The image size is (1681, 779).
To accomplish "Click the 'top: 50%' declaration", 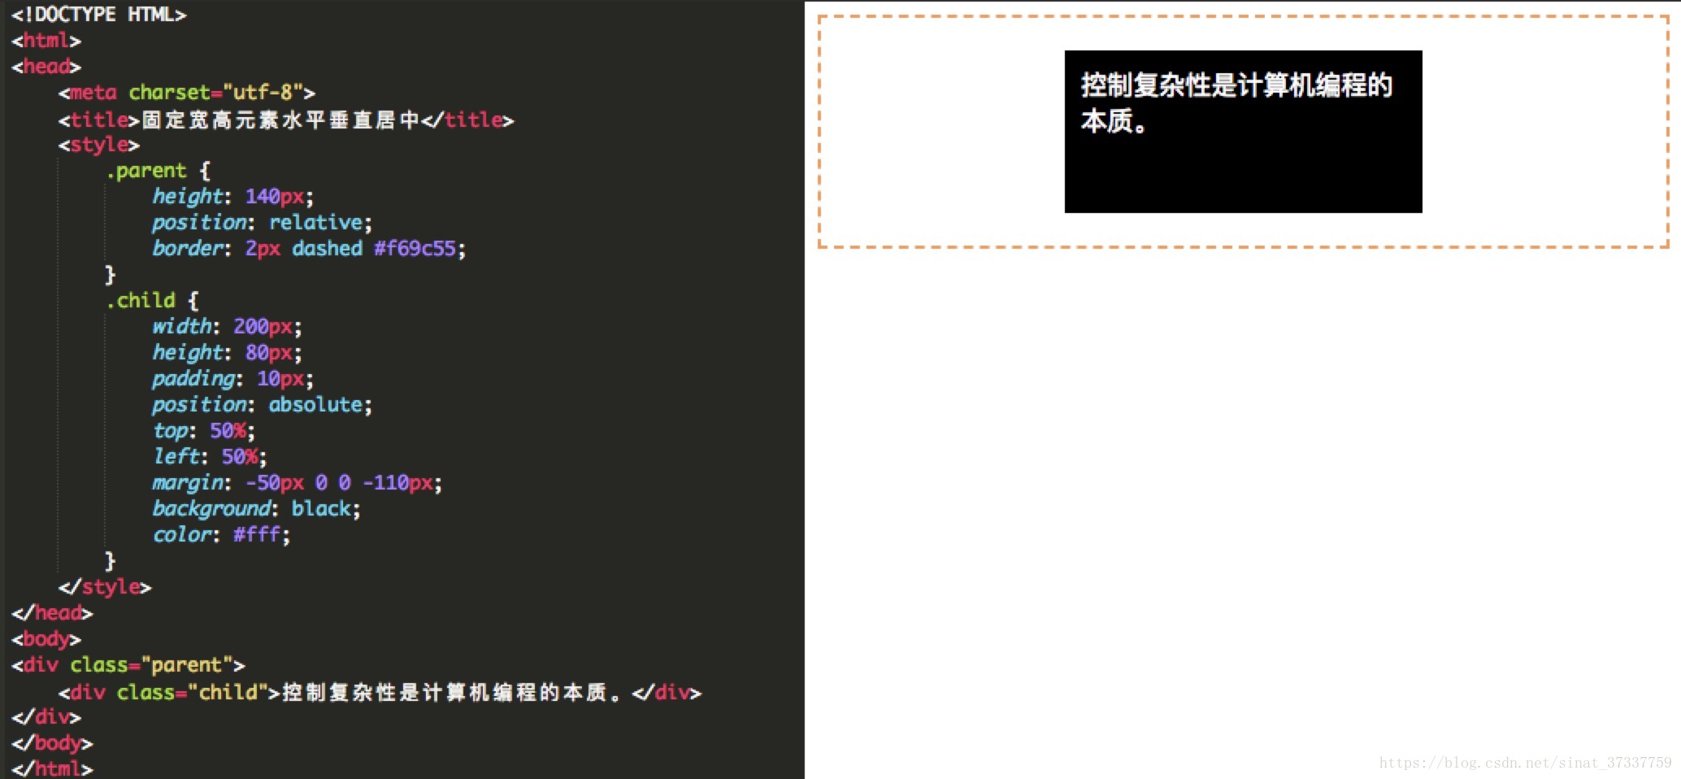I will [x=204, y=431].
